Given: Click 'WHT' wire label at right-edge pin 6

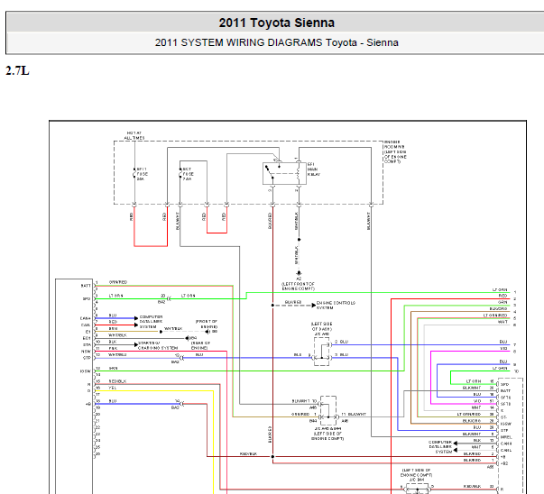Looking at the screenshot, I should click(x=503, y=322).
